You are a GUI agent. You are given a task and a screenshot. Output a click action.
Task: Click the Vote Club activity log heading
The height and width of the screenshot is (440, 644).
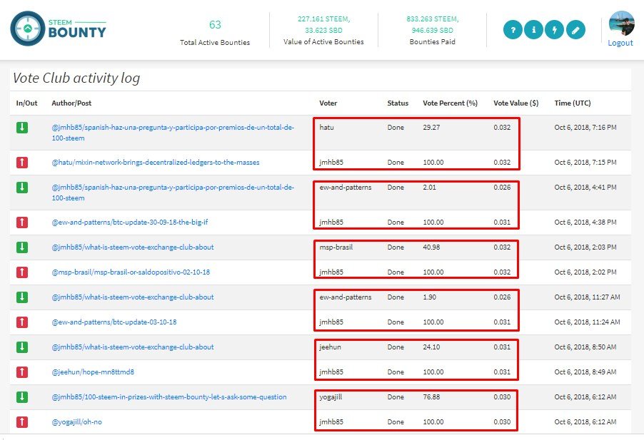(76, 78)
